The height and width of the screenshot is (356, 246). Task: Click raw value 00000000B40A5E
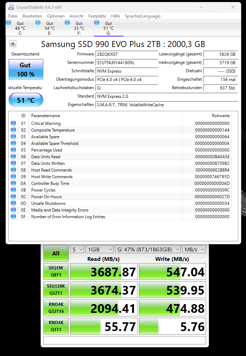point(212,157)
